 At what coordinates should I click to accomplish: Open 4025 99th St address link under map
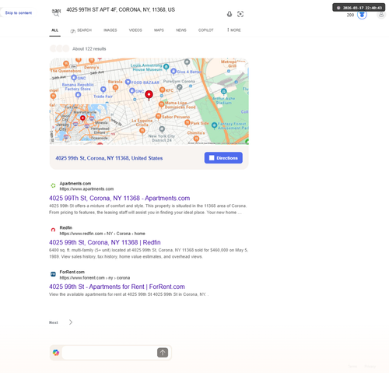point(109,158)
